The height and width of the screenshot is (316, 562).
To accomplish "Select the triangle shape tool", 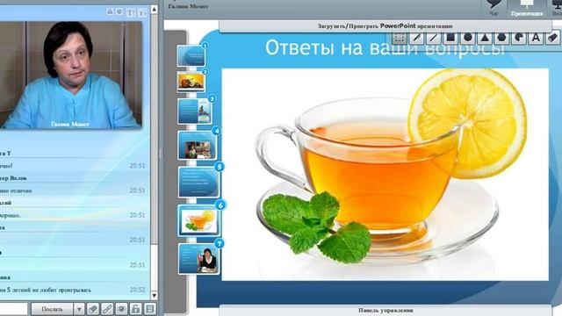I will click(x=485, y=38).
